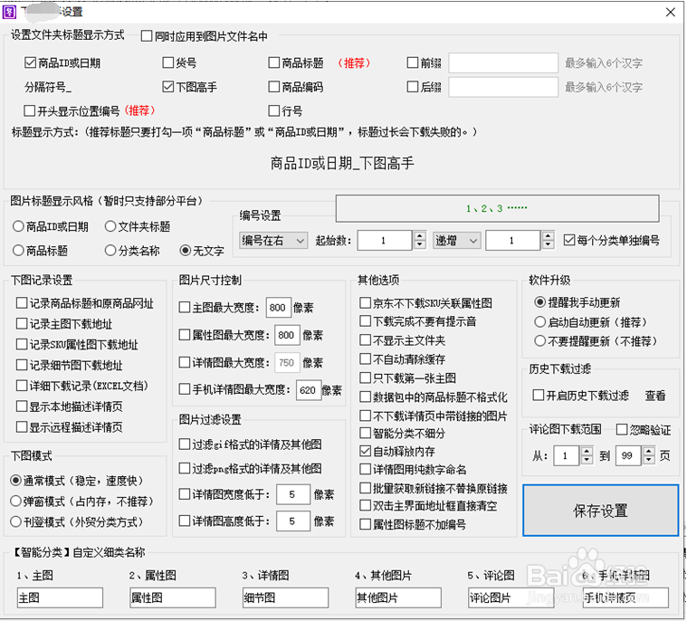Decrease the 从 start page with down arrow
The height and width of the screenshot is (621, 687).
tap(587, 460)
